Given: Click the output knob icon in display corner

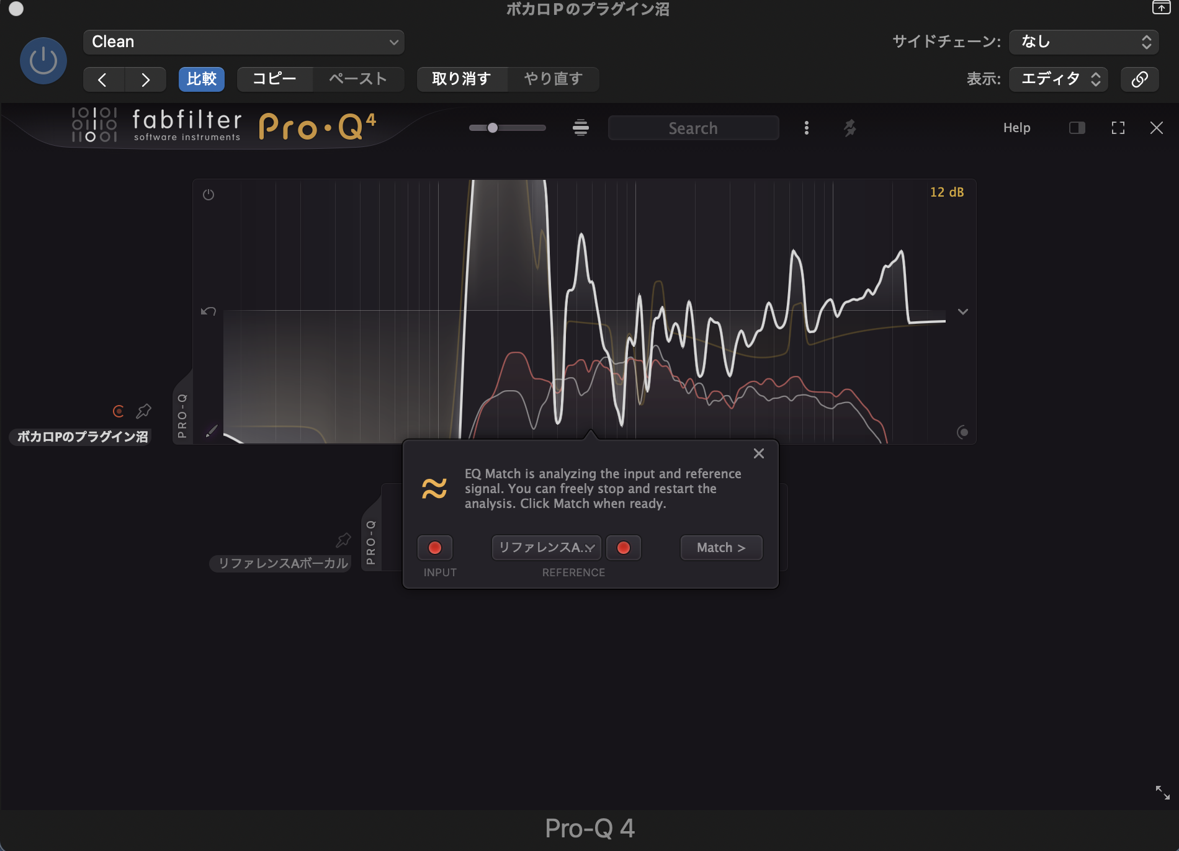Looking at the screenshot, I should pyautogui.click(x=963, y=432).
